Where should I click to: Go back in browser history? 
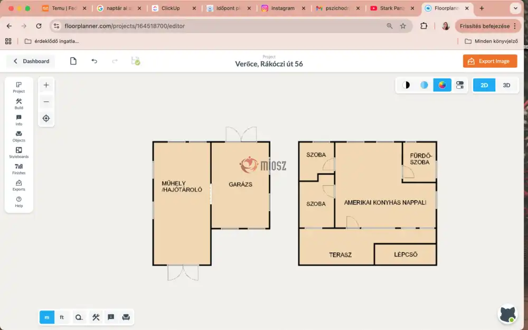click(9, 26)
